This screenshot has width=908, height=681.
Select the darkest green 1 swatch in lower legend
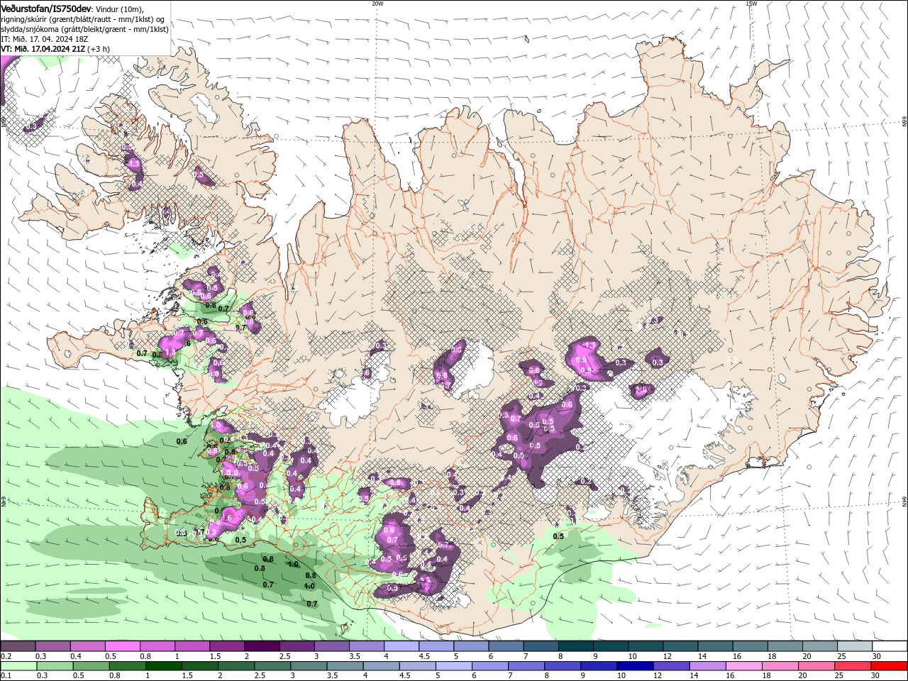tap(163, 666)
